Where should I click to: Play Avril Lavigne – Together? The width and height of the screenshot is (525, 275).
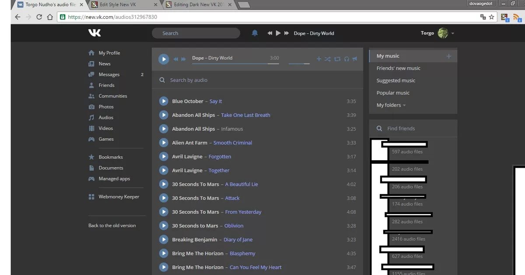click(x=164, y=170)
